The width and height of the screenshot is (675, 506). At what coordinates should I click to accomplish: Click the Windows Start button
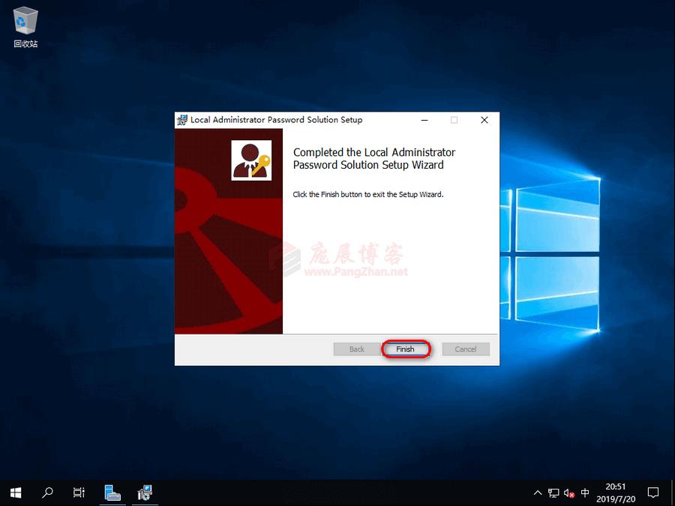coord(15,493)
